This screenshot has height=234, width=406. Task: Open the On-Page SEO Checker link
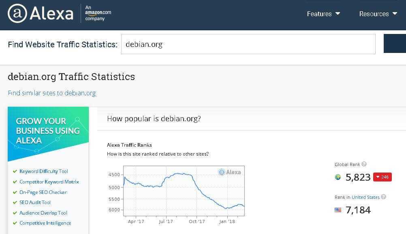click(x=43, y=192)
